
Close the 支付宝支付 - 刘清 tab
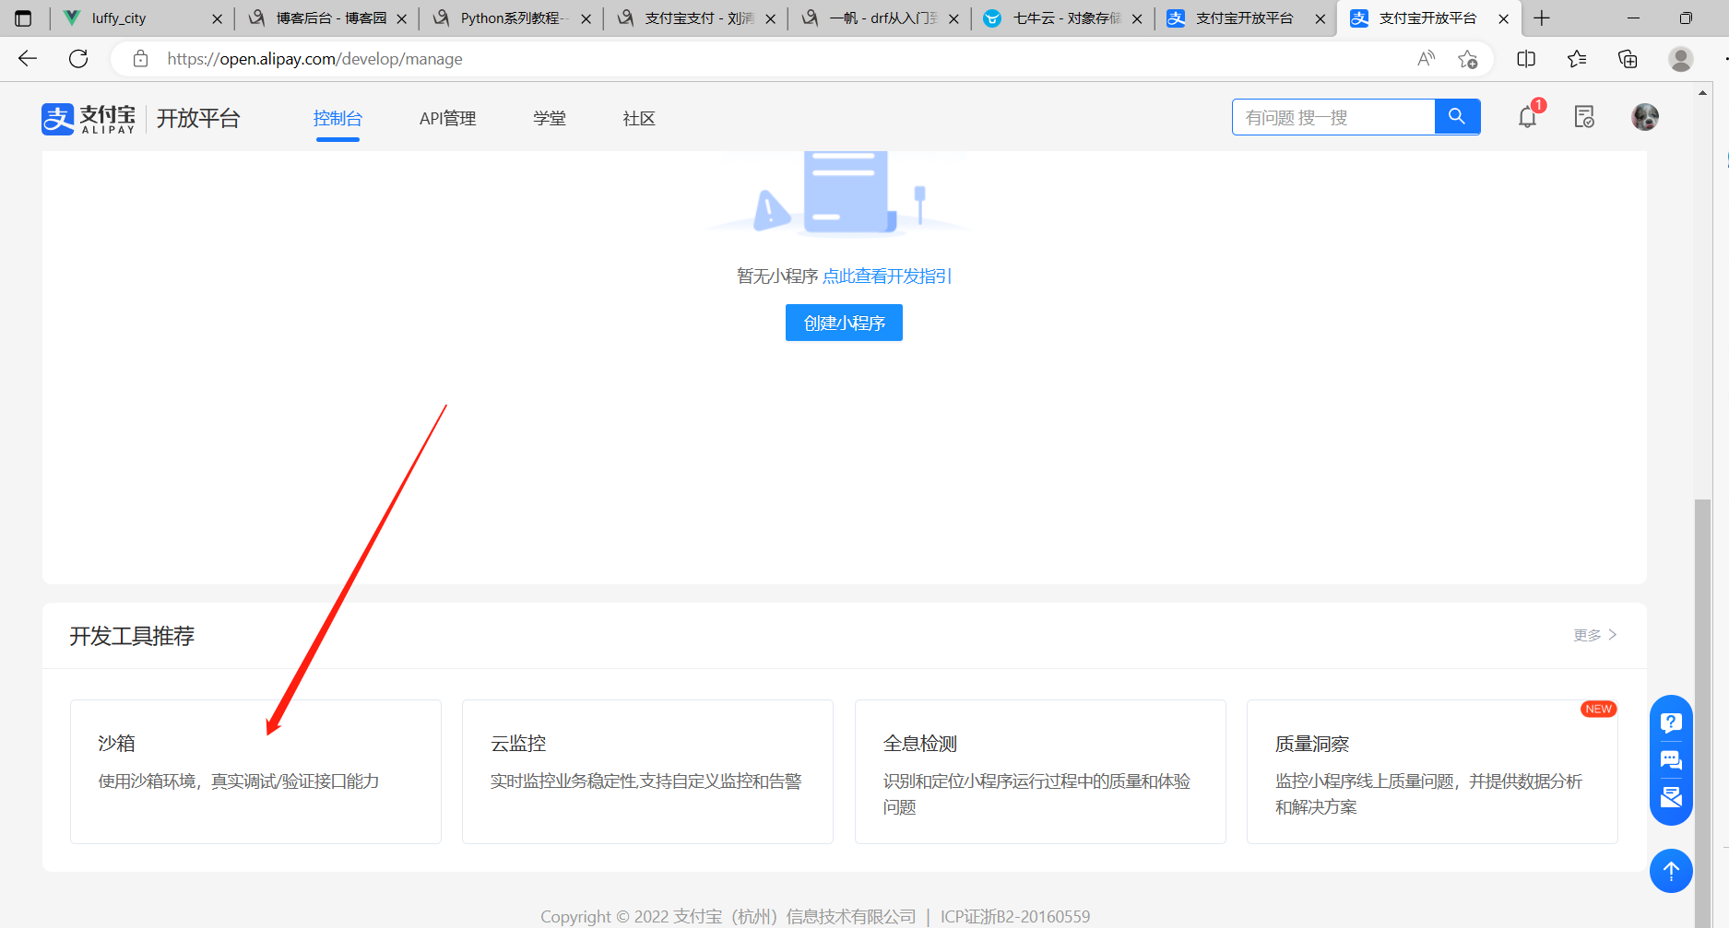coord(771,18)
